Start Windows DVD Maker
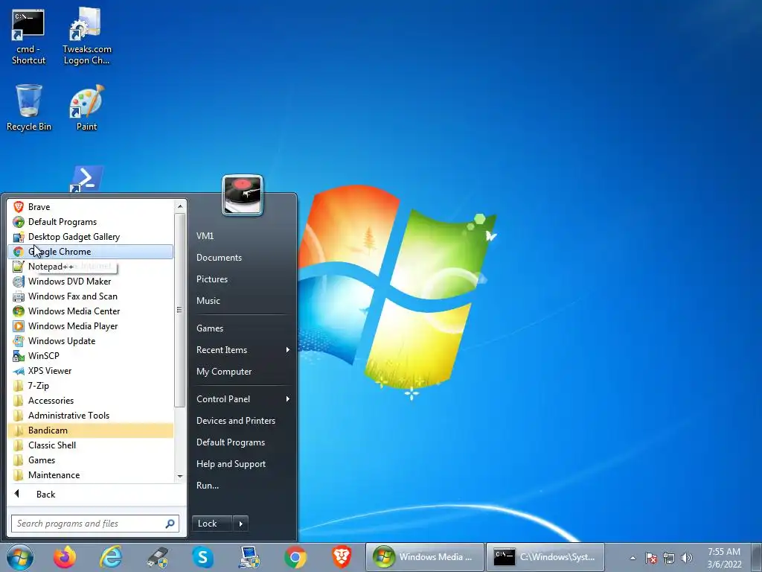This screenshot has width=762, height=572. pyautogui.click(x=90, y=281)
